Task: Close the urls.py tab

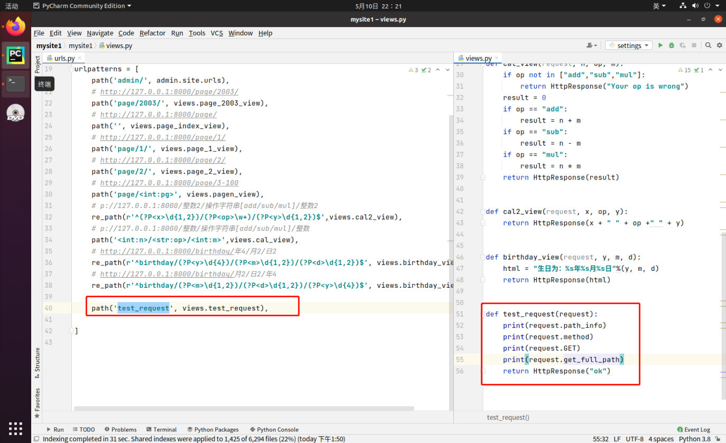Action: coord(80,59)
